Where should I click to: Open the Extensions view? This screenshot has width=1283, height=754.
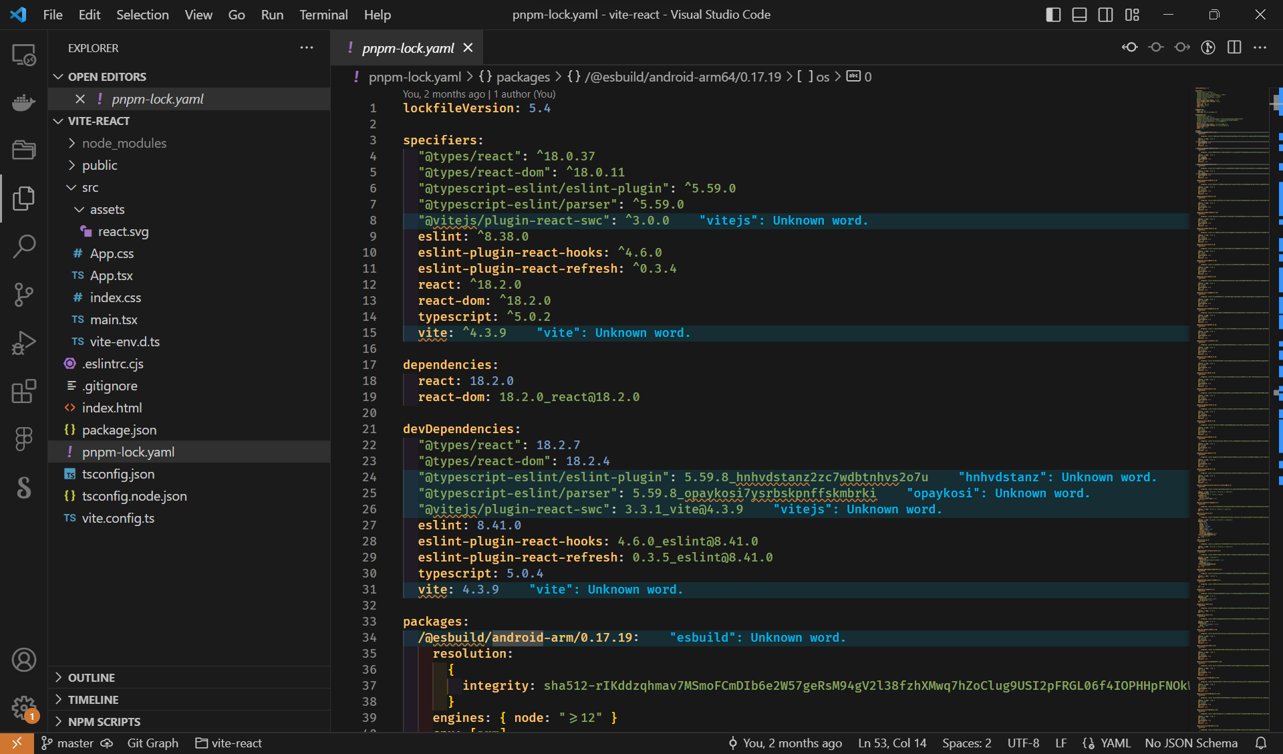pos(24,391)
